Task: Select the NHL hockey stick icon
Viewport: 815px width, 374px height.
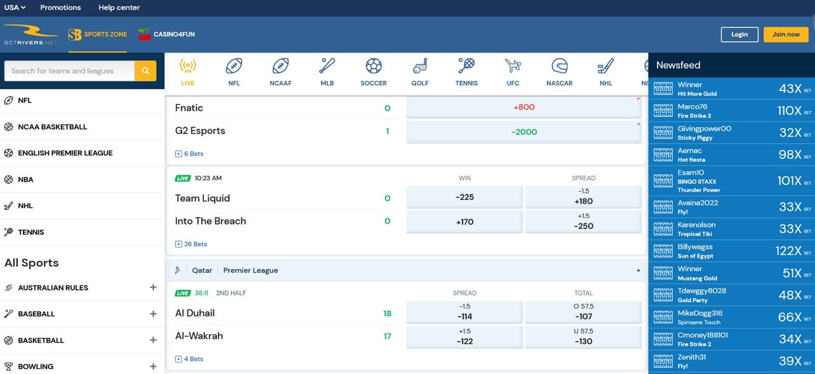Action: tap(606, 66)
